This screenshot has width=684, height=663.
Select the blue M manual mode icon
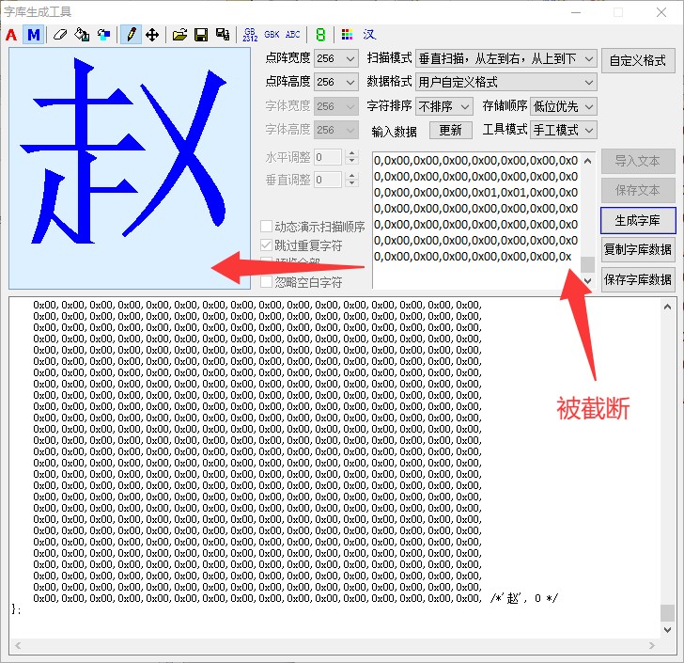click(x=34, y=35)
